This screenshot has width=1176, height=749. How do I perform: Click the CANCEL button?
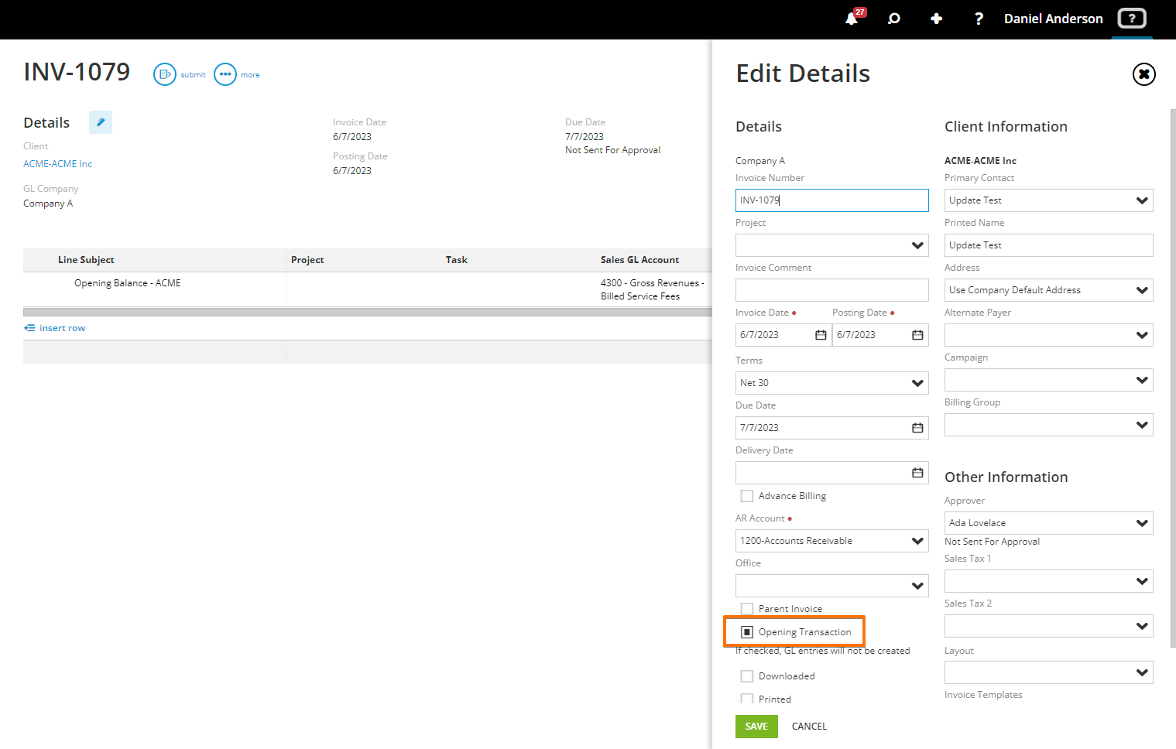click(x=809, y=727)
